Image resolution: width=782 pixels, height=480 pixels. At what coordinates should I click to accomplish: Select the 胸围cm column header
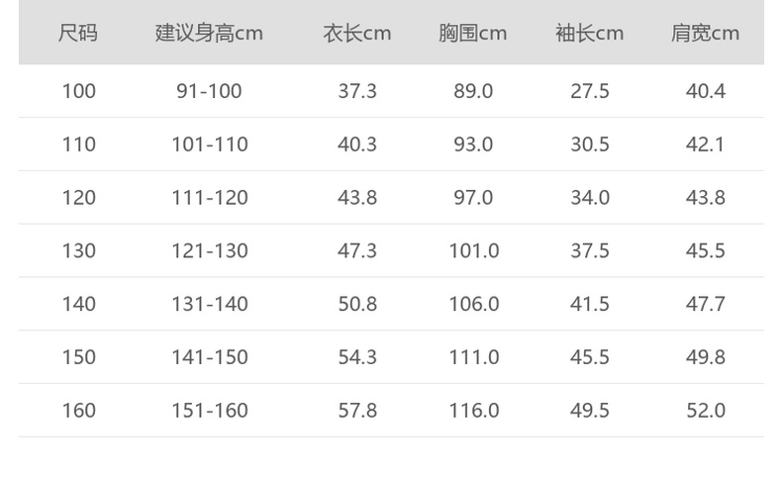tap(472, 33)
